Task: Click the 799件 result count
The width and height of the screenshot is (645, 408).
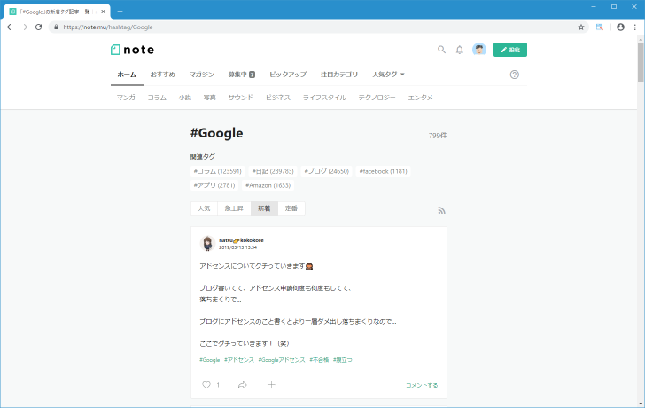Action: coord(438,136)
